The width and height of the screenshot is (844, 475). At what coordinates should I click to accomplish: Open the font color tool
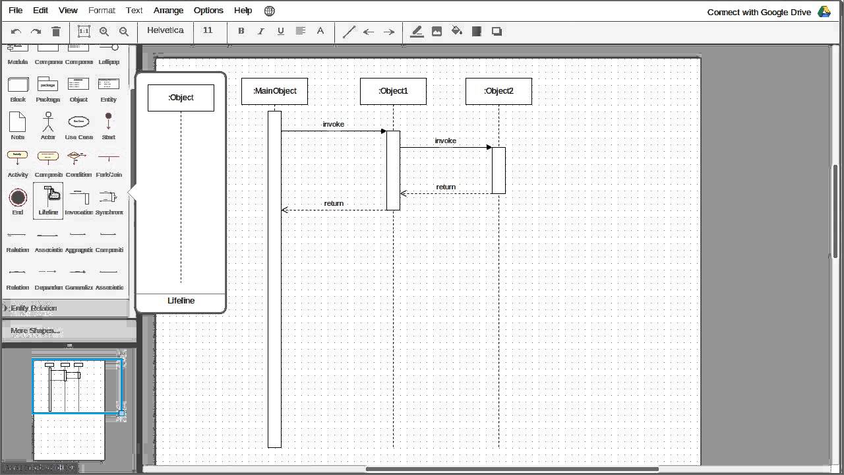(320, 31)
